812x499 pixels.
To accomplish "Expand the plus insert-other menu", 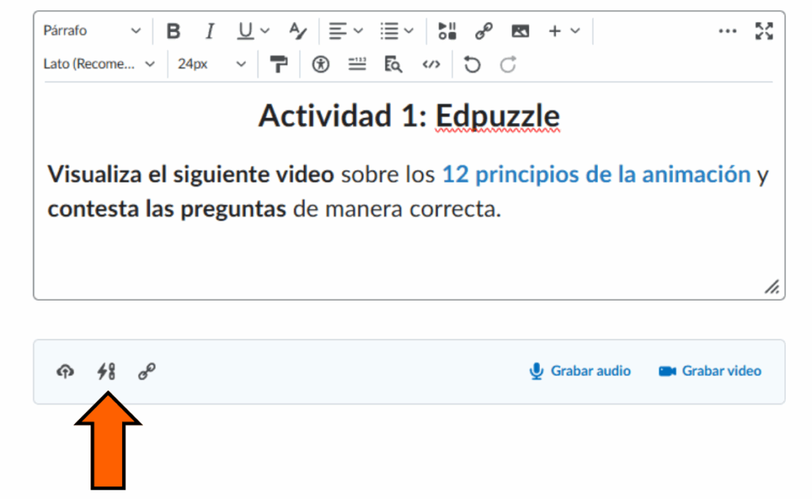I will 564,31.
